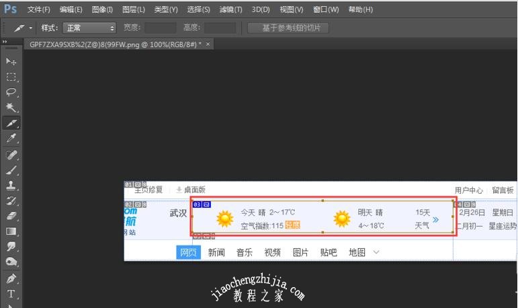
Task: Open the slice tool preset picker
Action: pyautogui.click(x=30, y=28)
